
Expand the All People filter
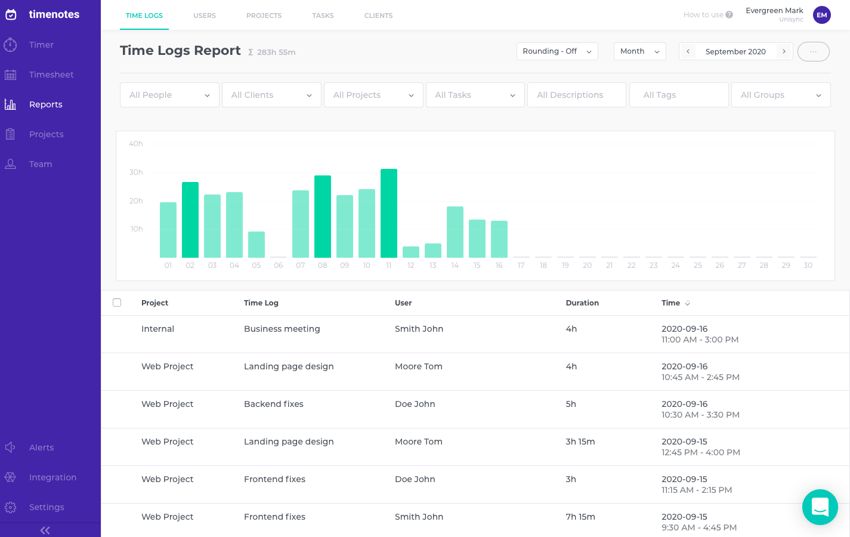tap(170, 95)
